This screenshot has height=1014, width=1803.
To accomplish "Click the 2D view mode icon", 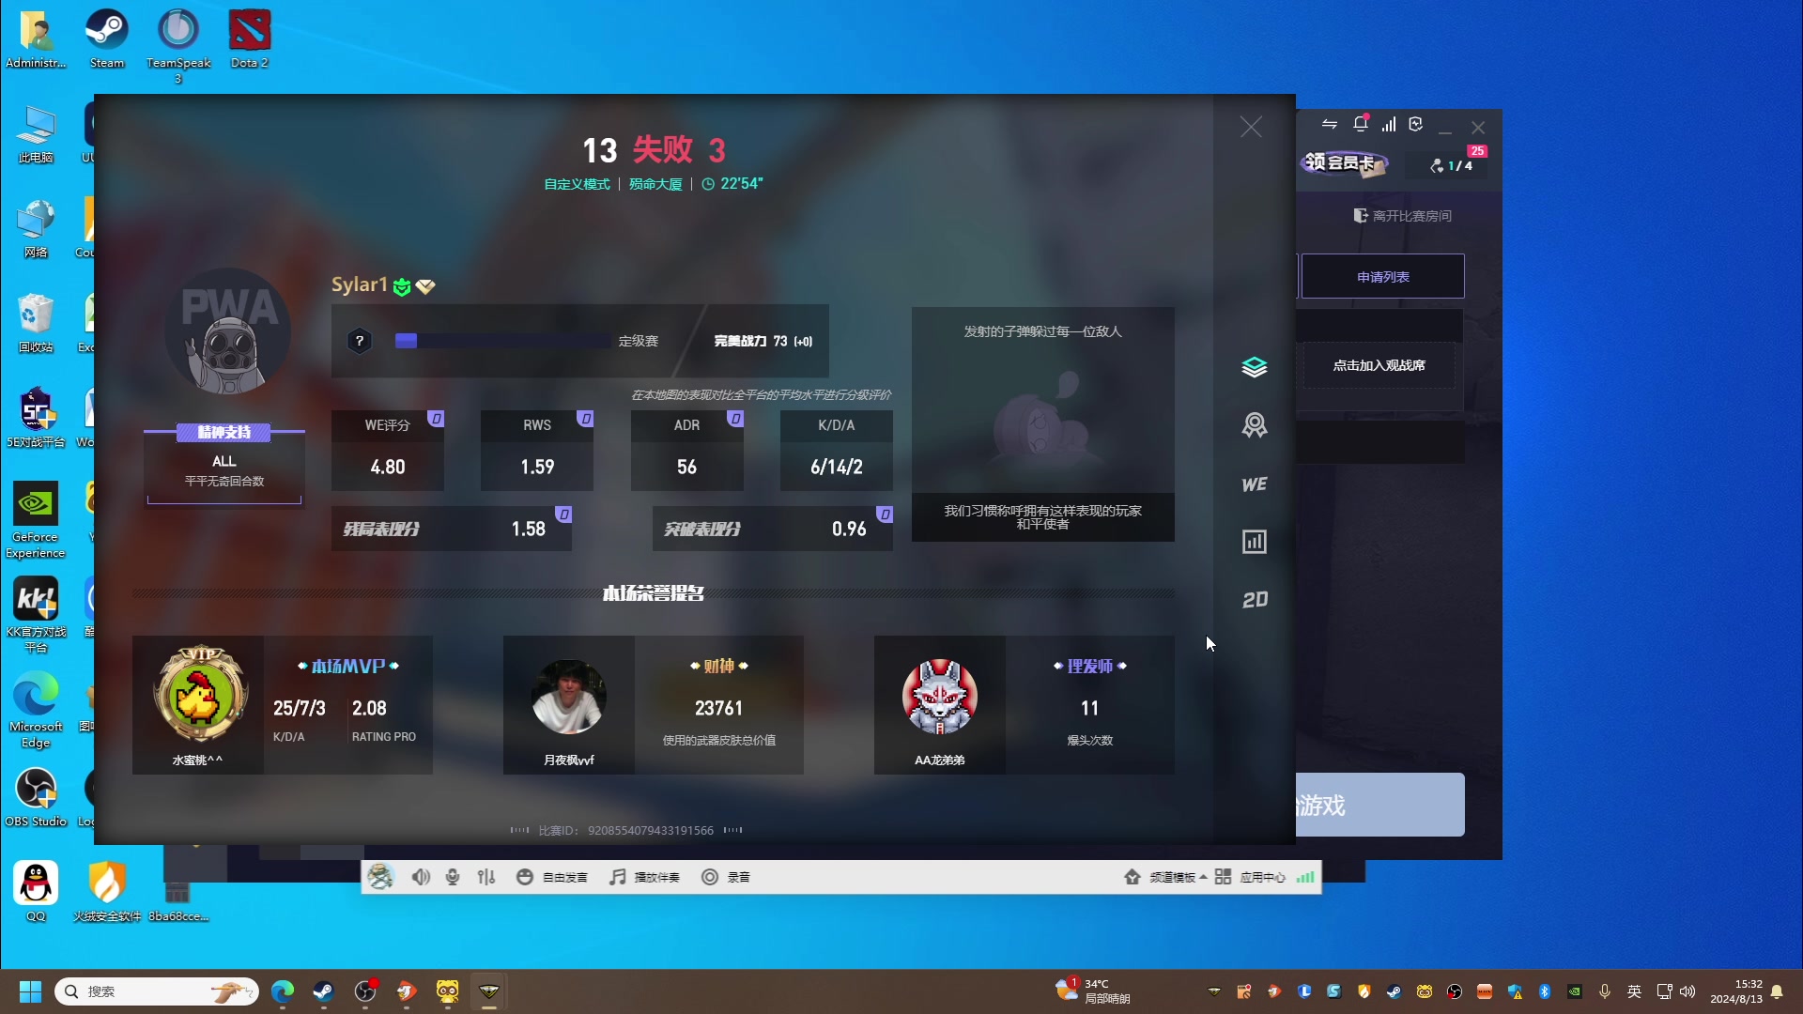I will click(1255, 599).
